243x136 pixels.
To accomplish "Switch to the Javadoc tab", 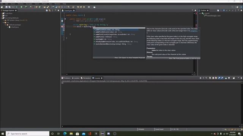I will pyautogui.click(x=76, y=78).
